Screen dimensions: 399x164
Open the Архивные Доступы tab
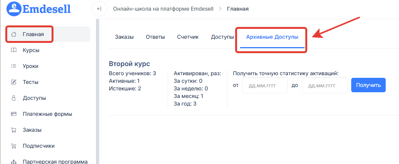click(x=272, y=37)
